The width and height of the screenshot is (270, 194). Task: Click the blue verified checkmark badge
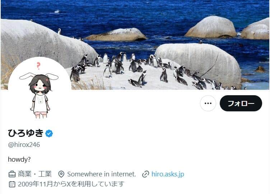point(49,133)
